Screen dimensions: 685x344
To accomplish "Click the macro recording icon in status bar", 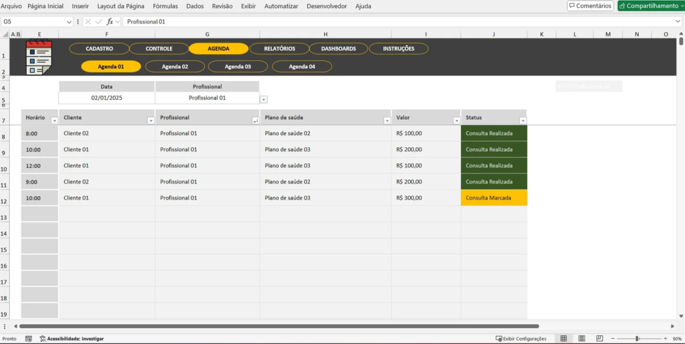I will click(x=28, y=339).
